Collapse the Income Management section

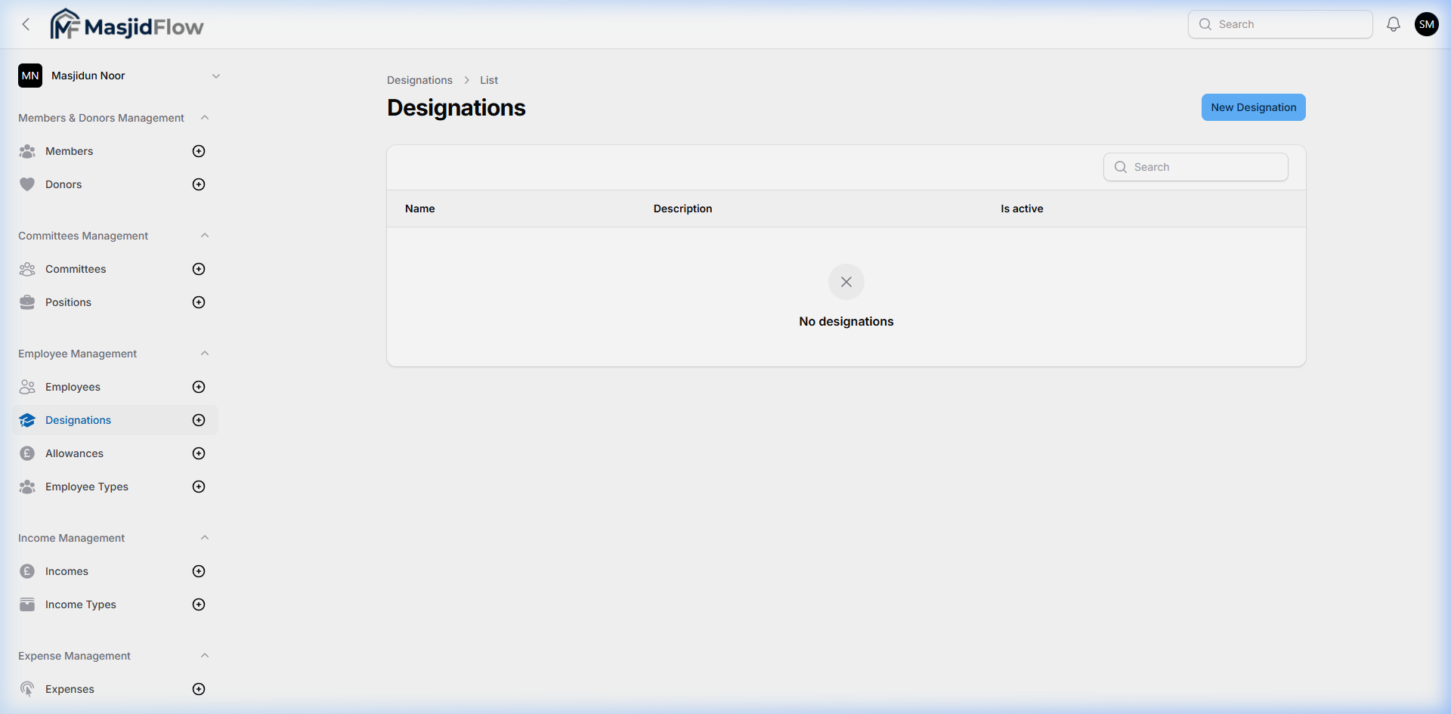pyautogui.click(x=205, y=537)
